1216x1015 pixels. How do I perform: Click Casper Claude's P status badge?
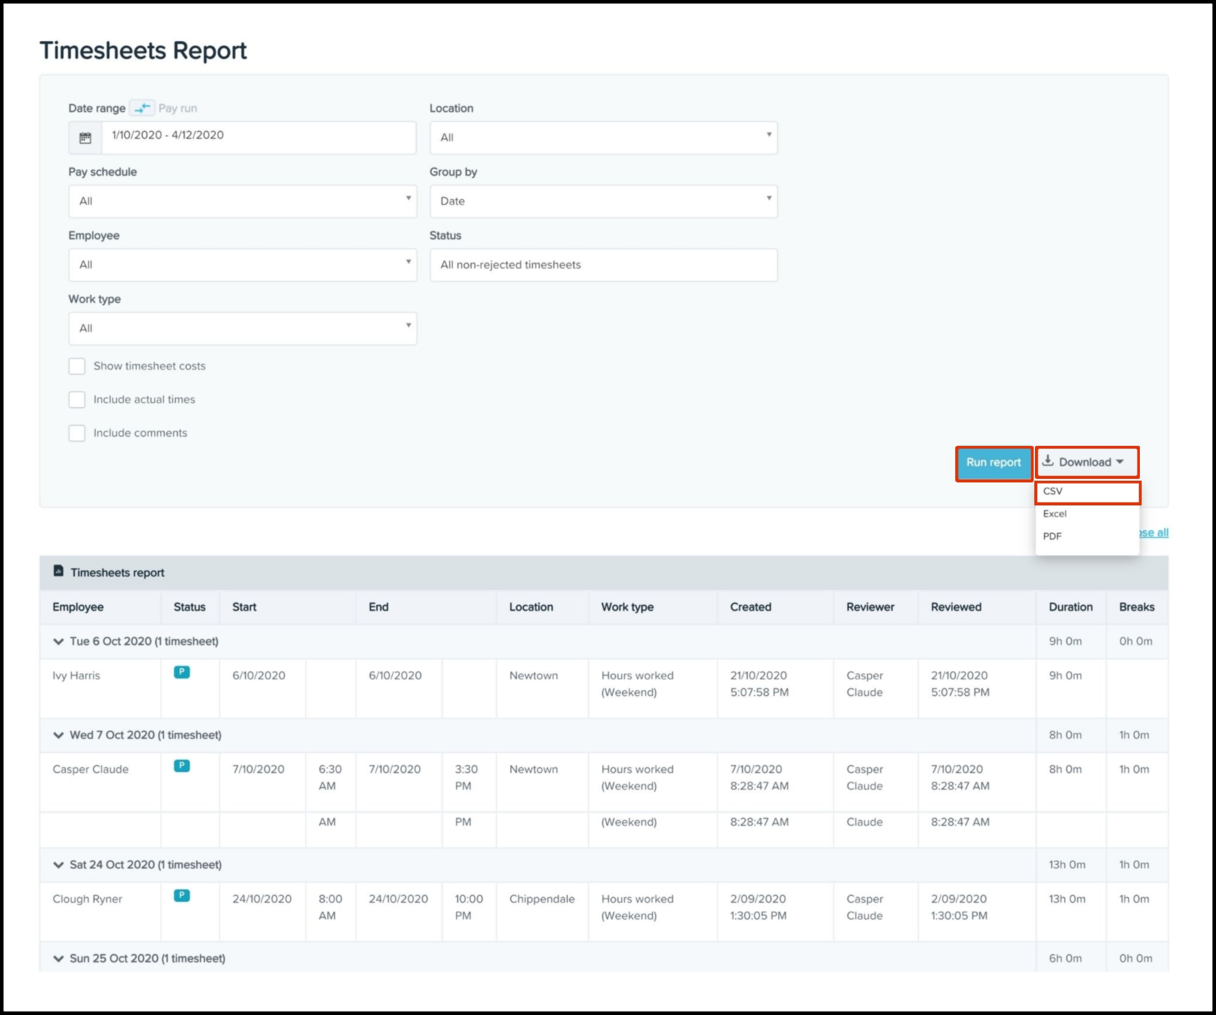tap(182, 766)
